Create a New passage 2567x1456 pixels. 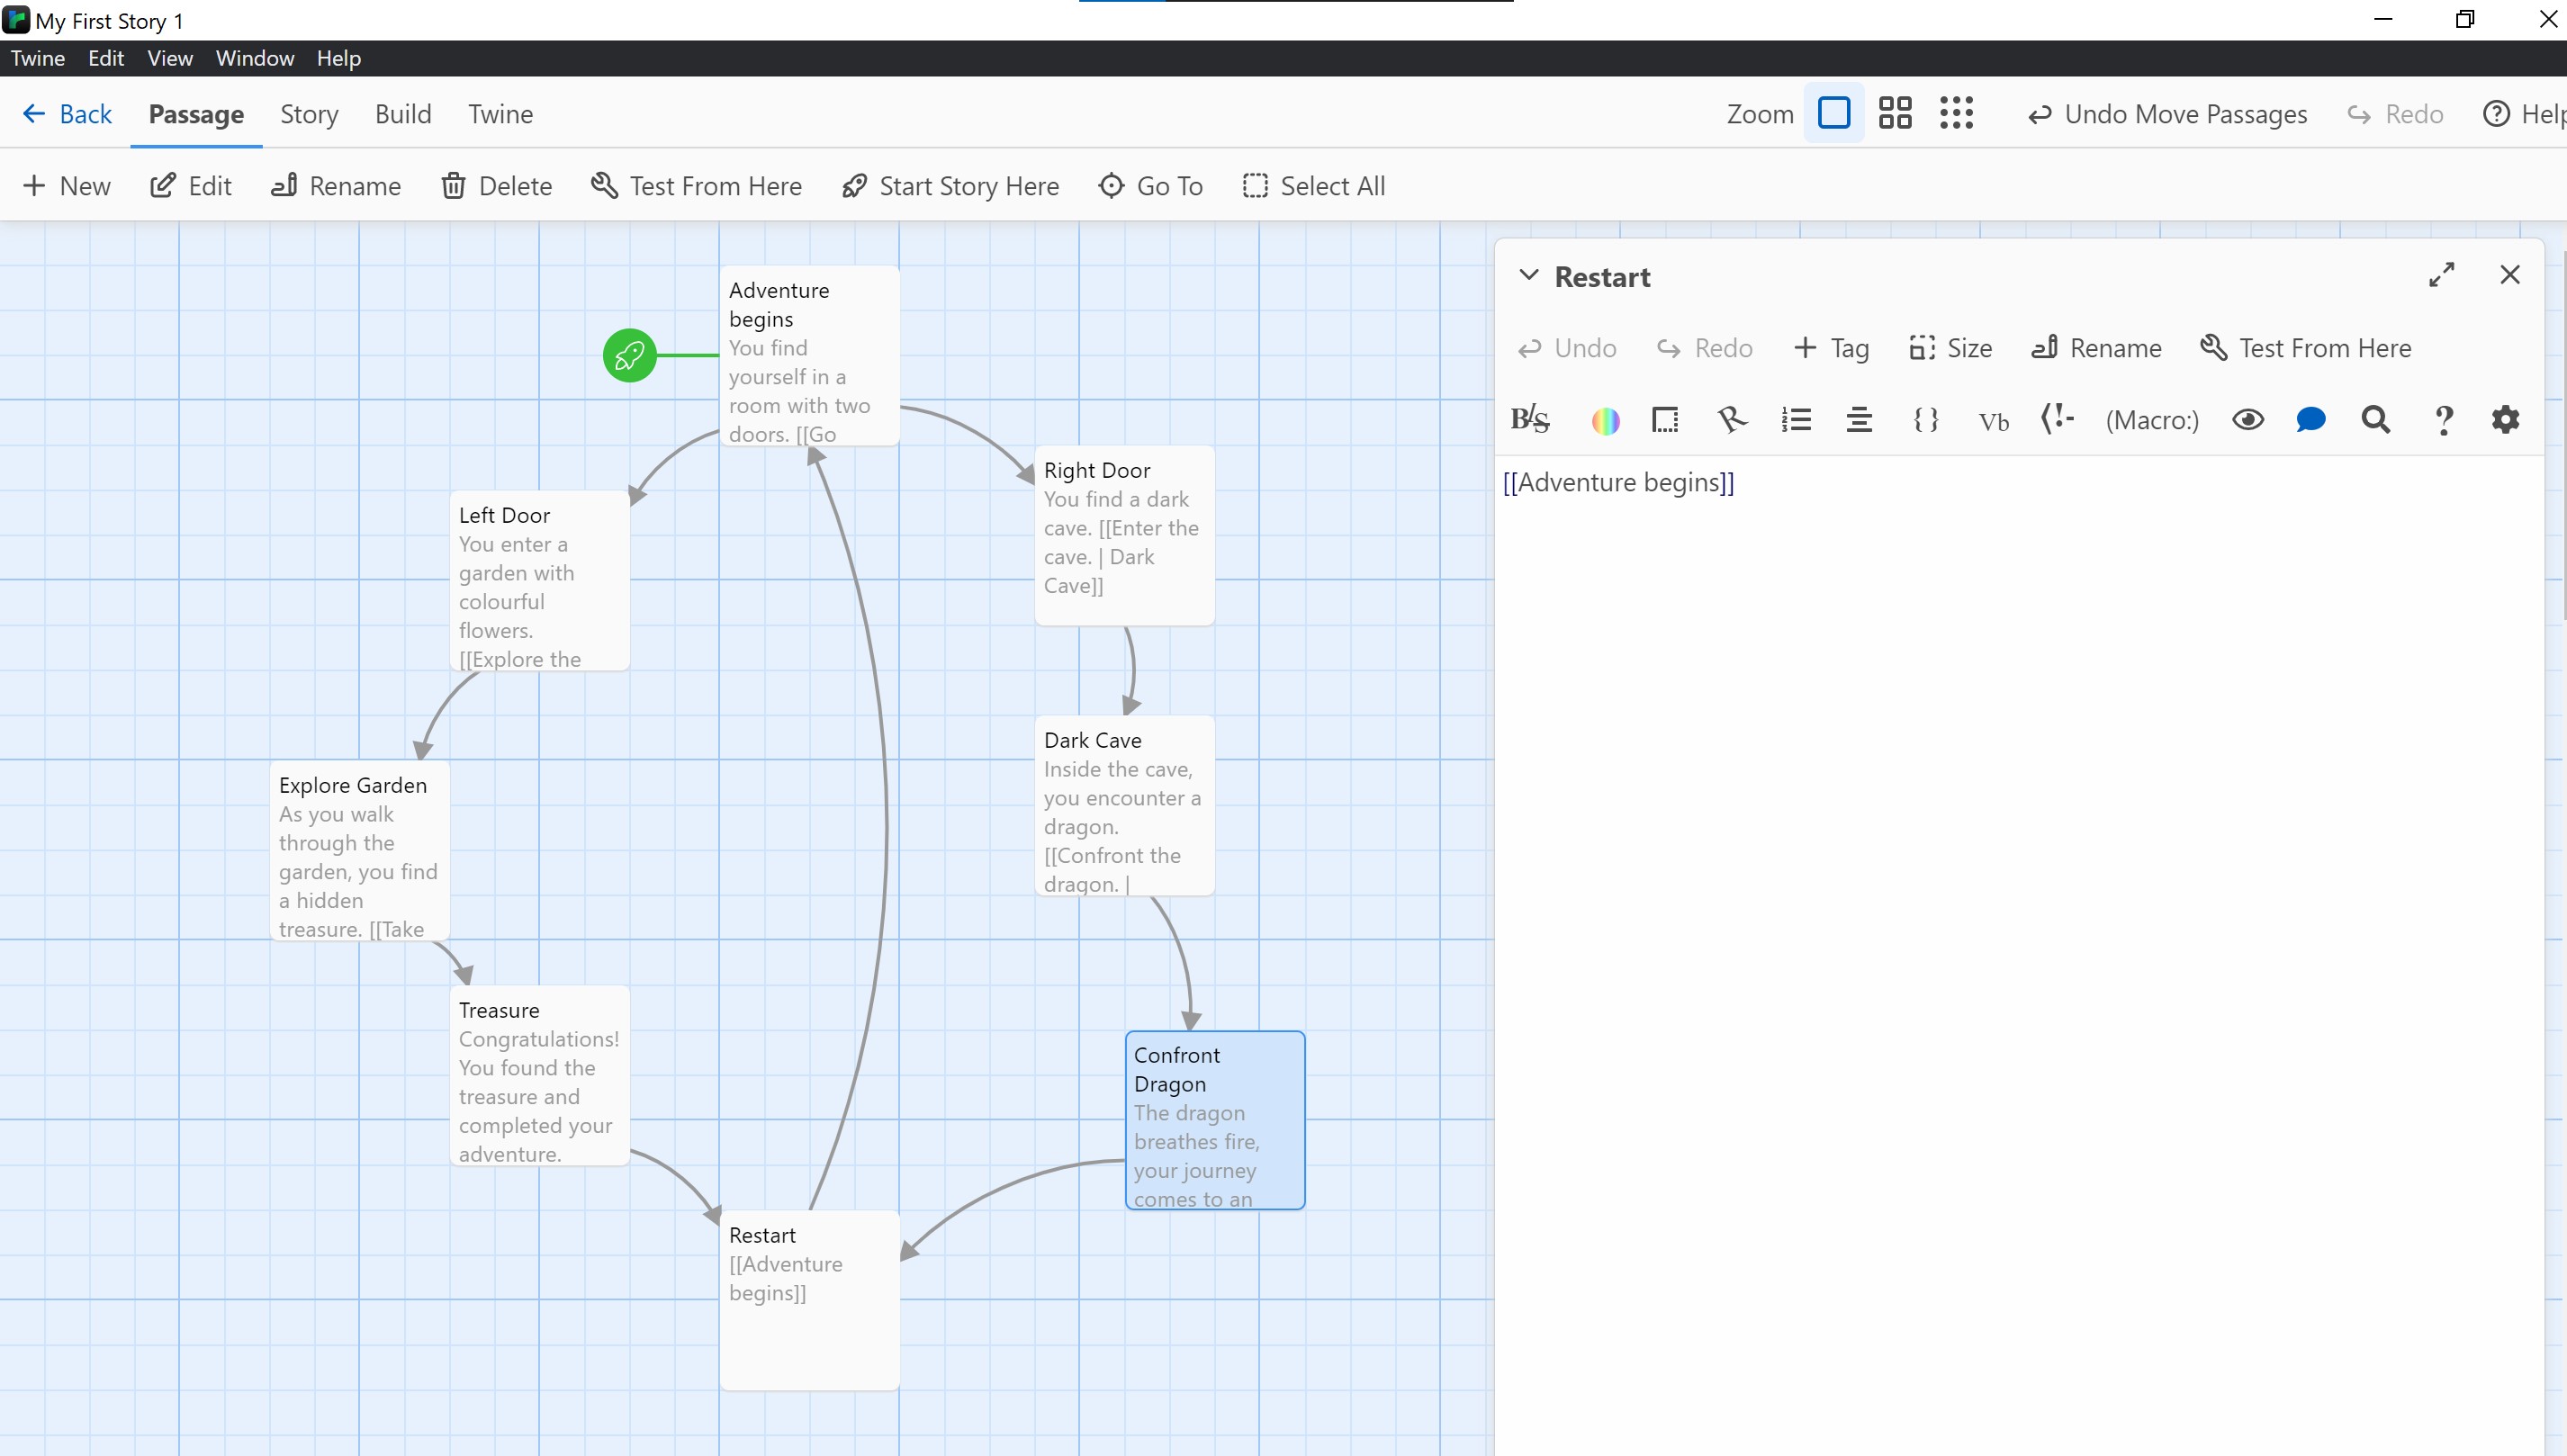[x=66, y=186]
